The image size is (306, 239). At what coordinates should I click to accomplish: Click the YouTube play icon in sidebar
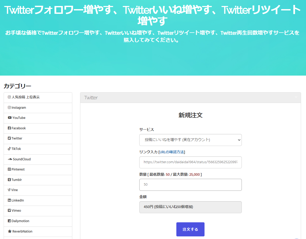tap(10, 118)
